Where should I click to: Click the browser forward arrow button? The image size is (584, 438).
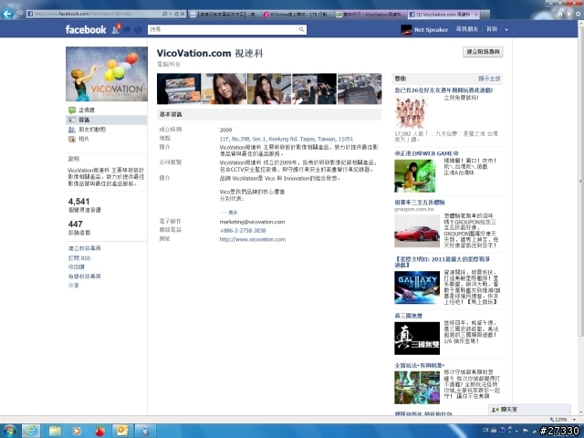pos(20,14)
